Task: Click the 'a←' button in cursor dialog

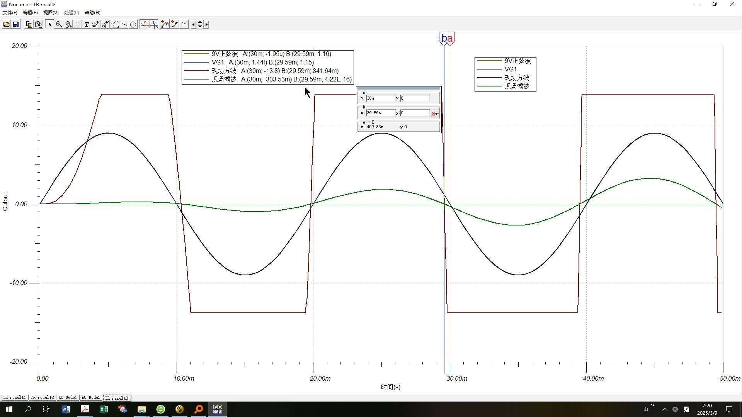Action: pyautogui.click(x=435, y=113)
